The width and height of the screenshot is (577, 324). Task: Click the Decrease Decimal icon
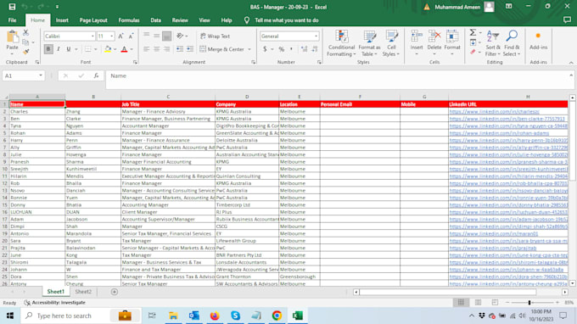coord(315,49)
